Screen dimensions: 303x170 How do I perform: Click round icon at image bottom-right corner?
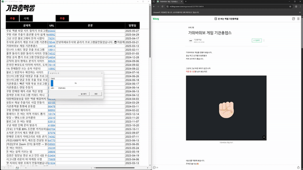pos(264,137)
